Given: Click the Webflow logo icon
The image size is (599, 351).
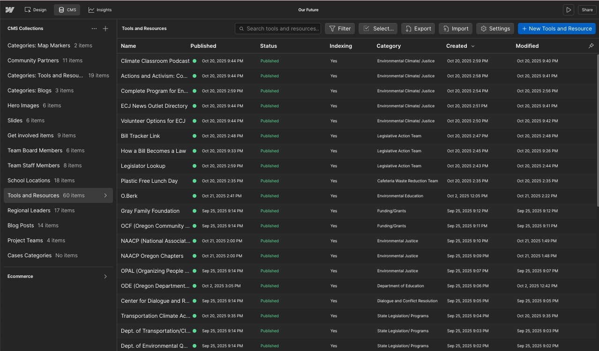Looking at the screenshot, I should pos(10,10).
